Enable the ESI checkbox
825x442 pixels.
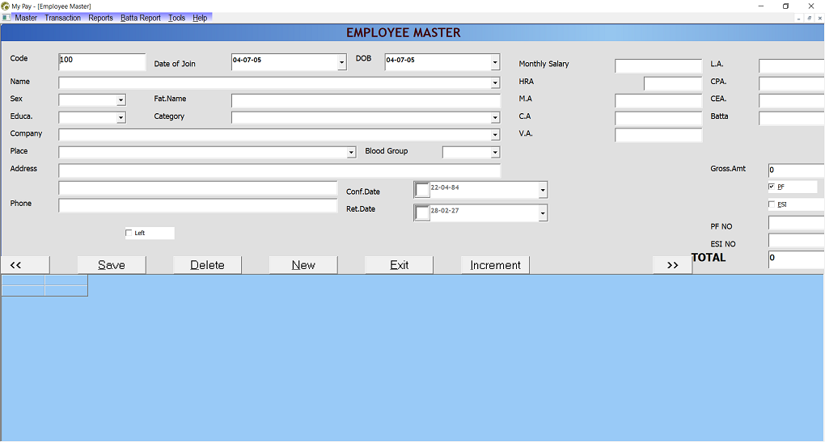tap(772, 204)
